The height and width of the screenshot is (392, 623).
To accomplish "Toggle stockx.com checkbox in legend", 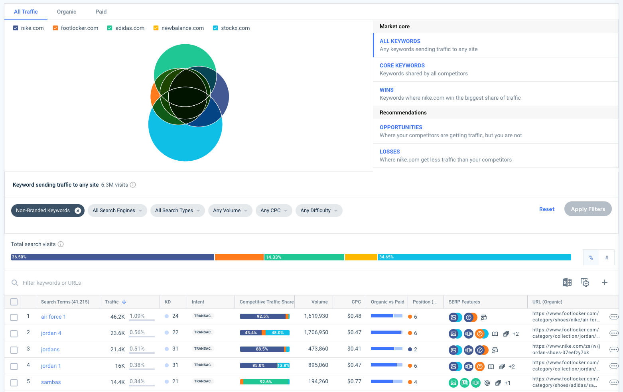I will (215, 28).
